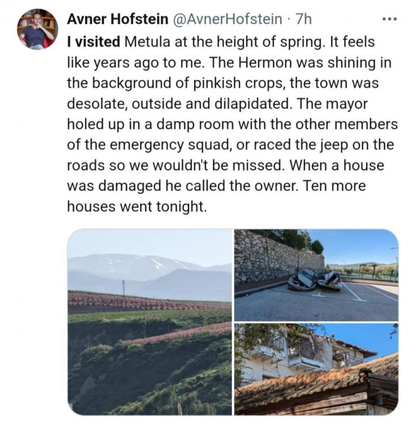Screen dimensions: 416x426
Task: Open the Avner Hofstein display name
Action: [x=117, y=19]
